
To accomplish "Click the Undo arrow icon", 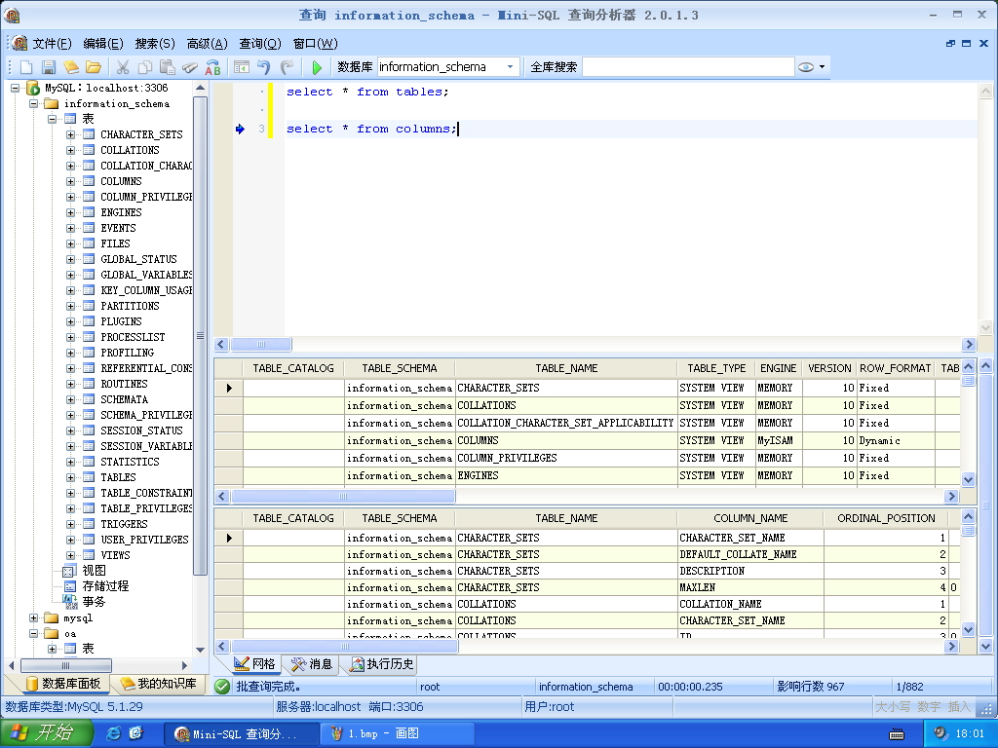I will tap(263, 67).
